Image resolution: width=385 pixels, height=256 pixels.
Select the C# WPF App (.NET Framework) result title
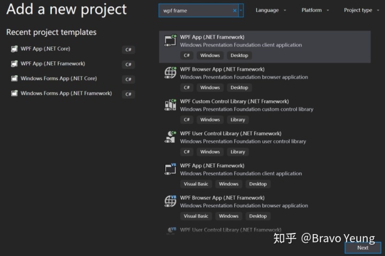212,37
